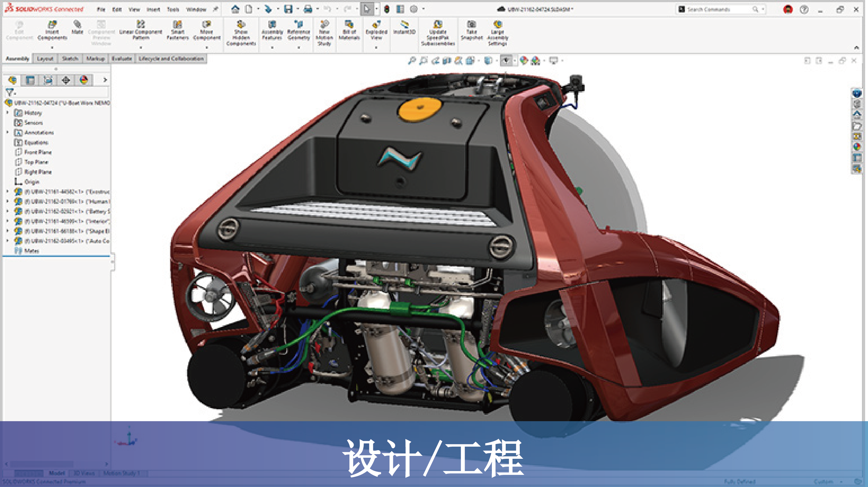Expand the Annotations tree node

(x=8, y=133)
